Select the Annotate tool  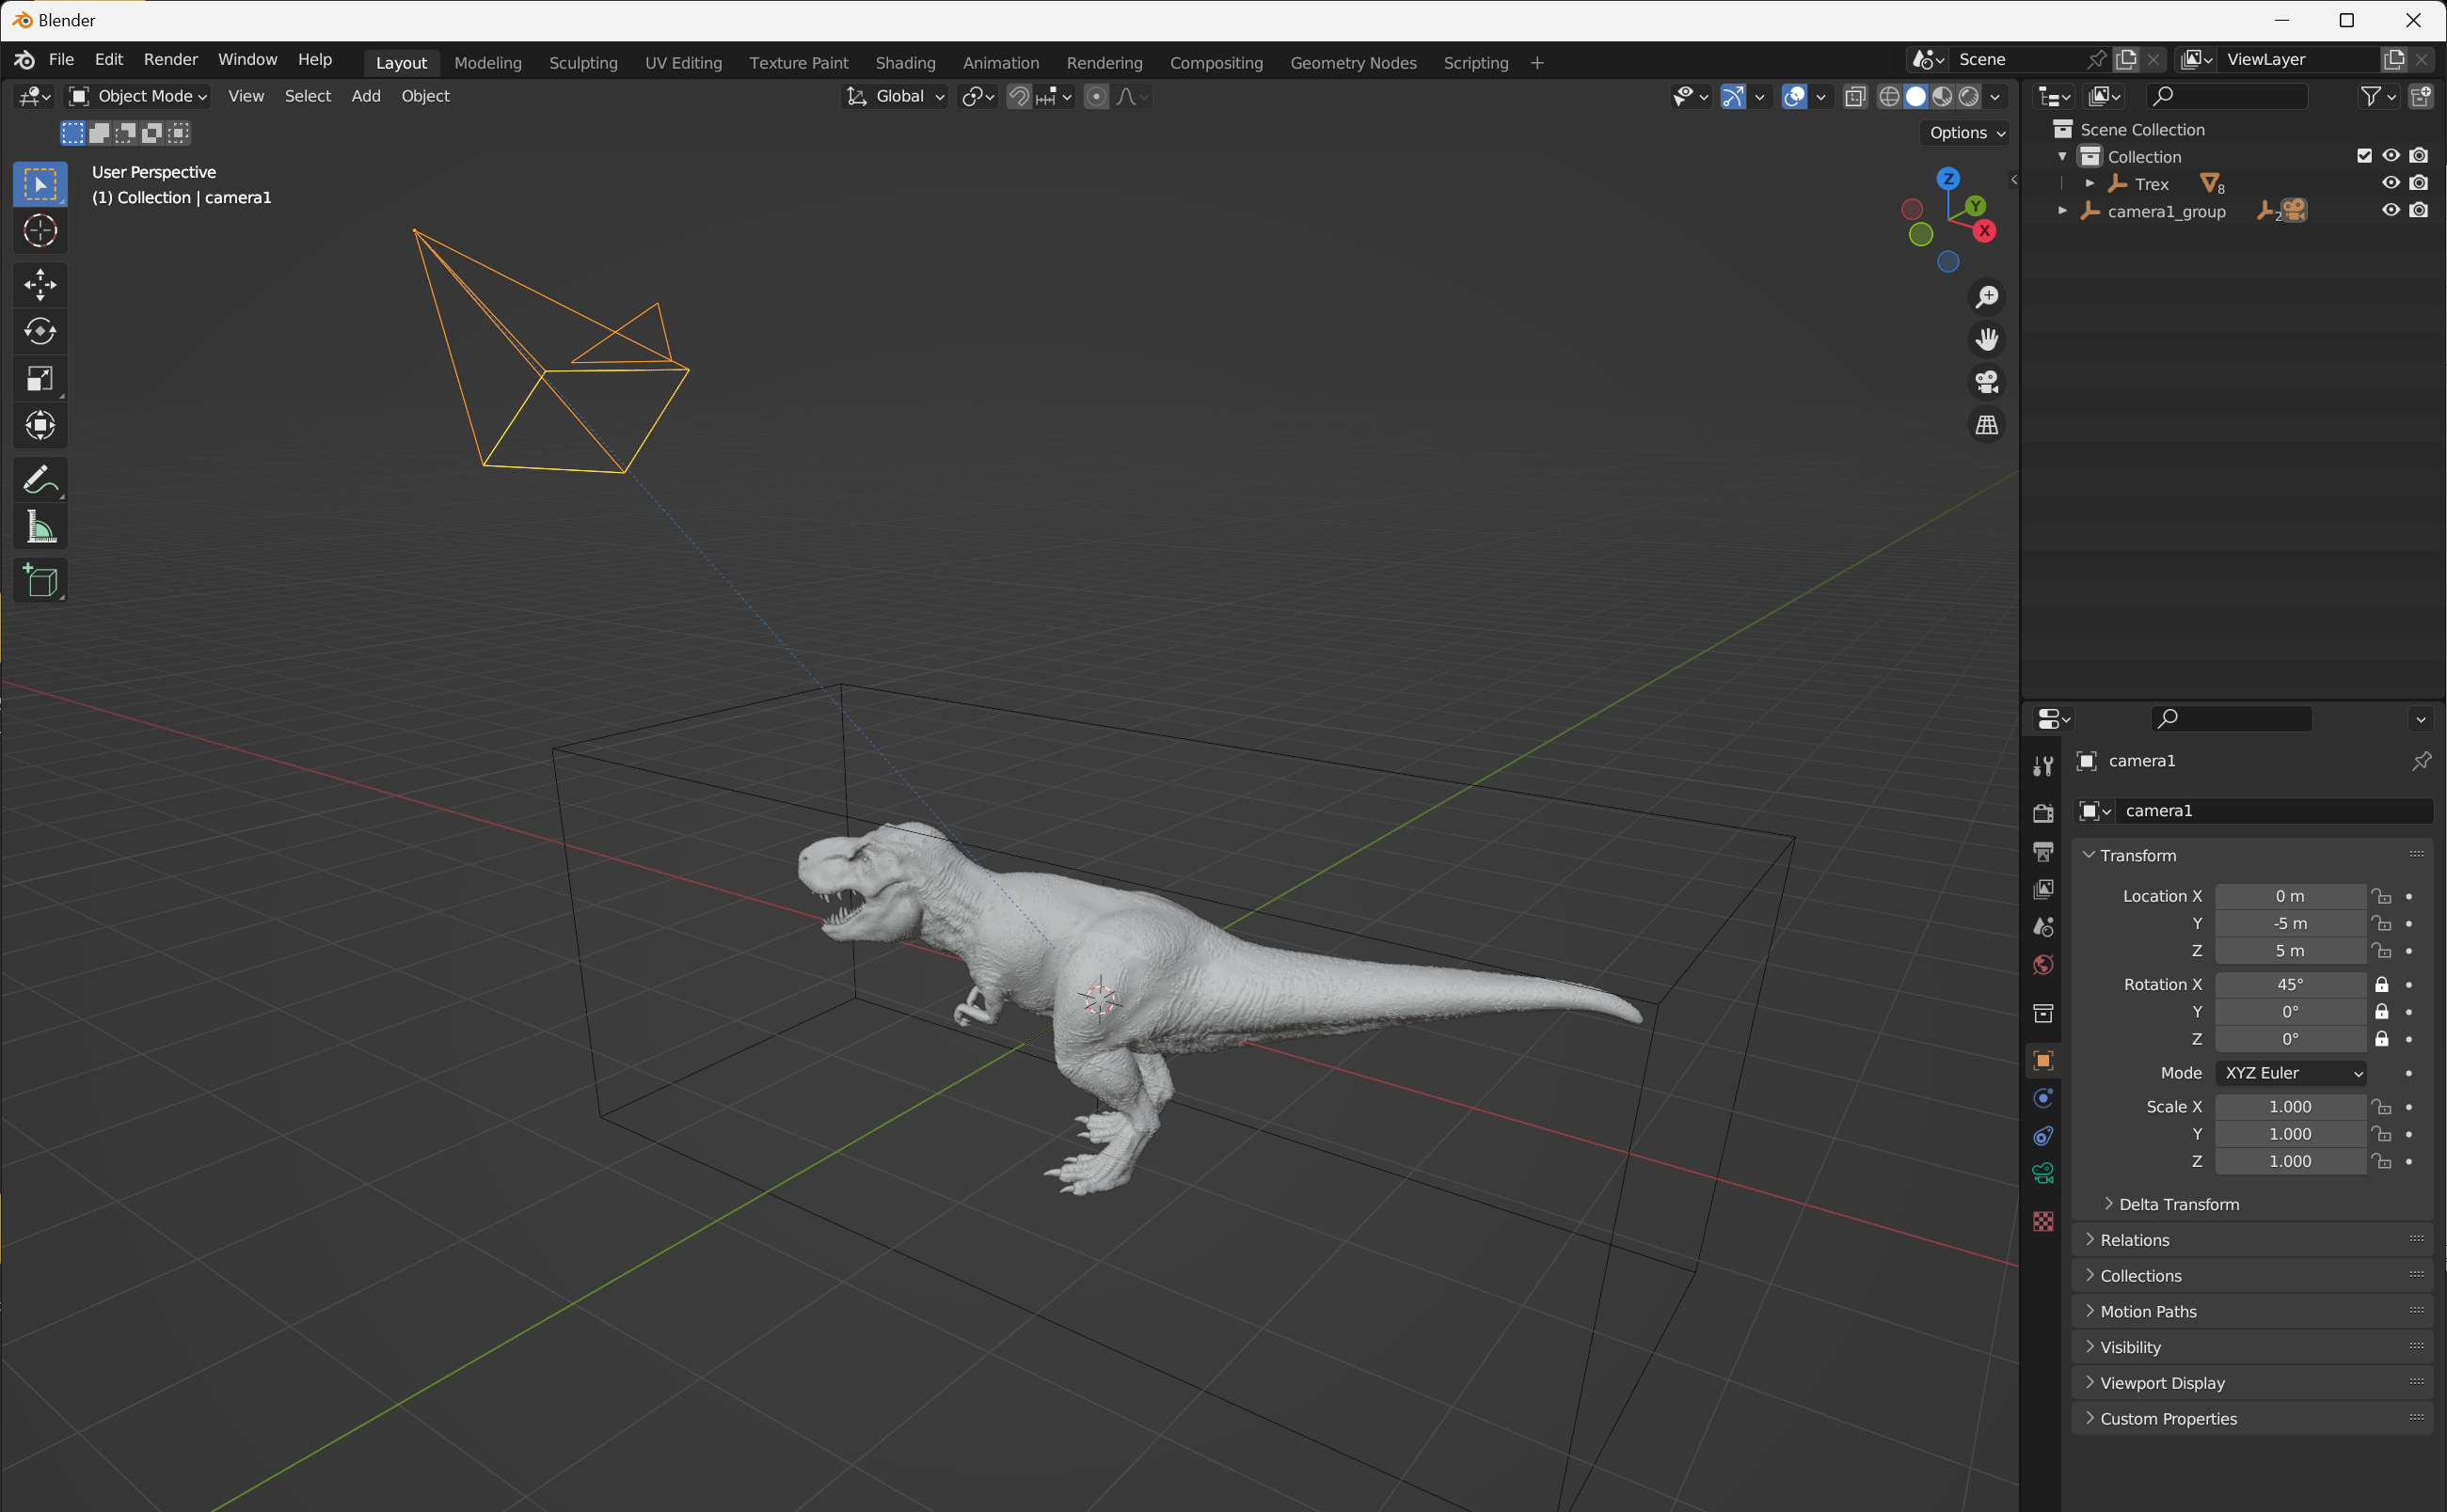[40, 479]
